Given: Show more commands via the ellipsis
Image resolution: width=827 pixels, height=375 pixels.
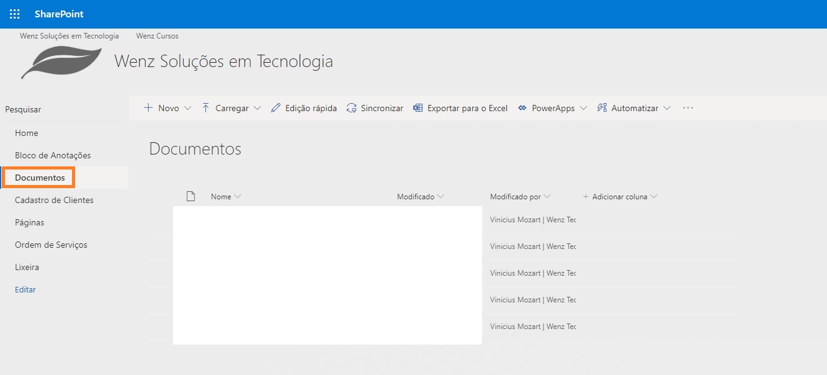Looking at the screenshot, I should tap(687, 108).
